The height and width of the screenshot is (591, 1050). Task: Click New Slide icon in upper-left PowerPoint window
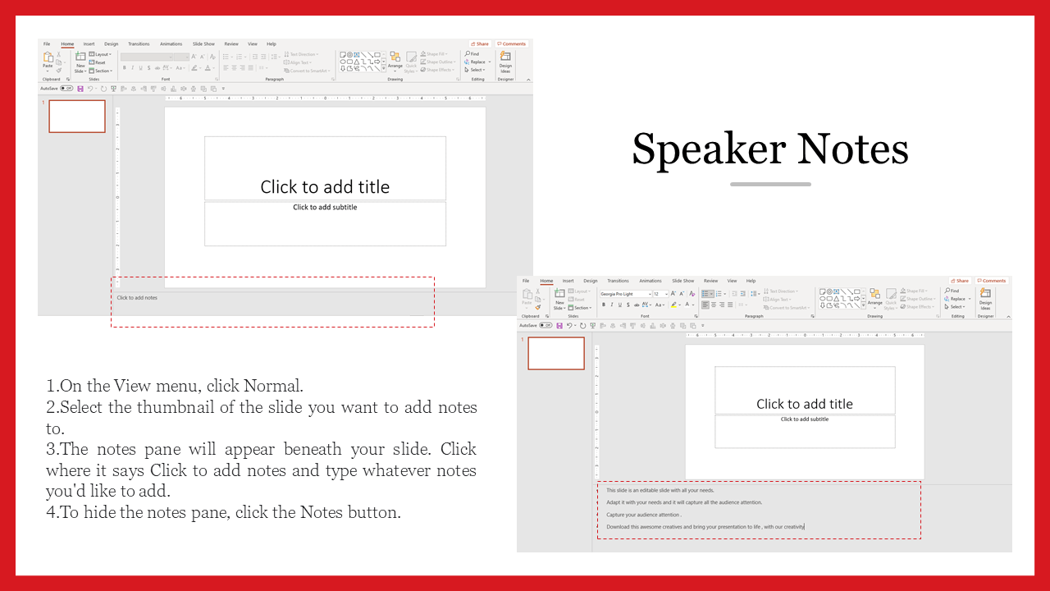pos(80,57)
